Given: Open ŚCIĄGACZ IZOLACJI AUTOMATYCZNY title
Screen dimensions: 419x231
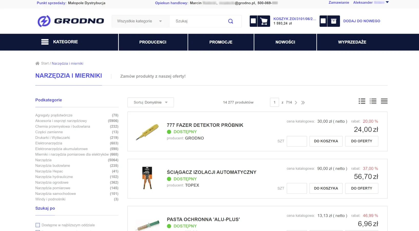Looking at the screenshot, I should pos(212,172).
